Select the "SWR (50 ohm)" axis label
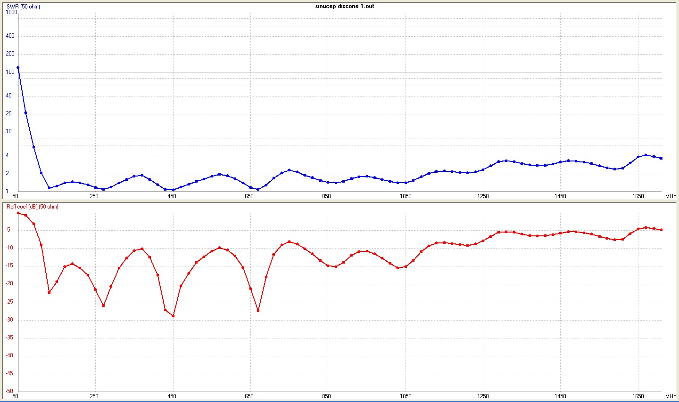The height and width of the screenshot is (402, 679). tap(23, 7)
